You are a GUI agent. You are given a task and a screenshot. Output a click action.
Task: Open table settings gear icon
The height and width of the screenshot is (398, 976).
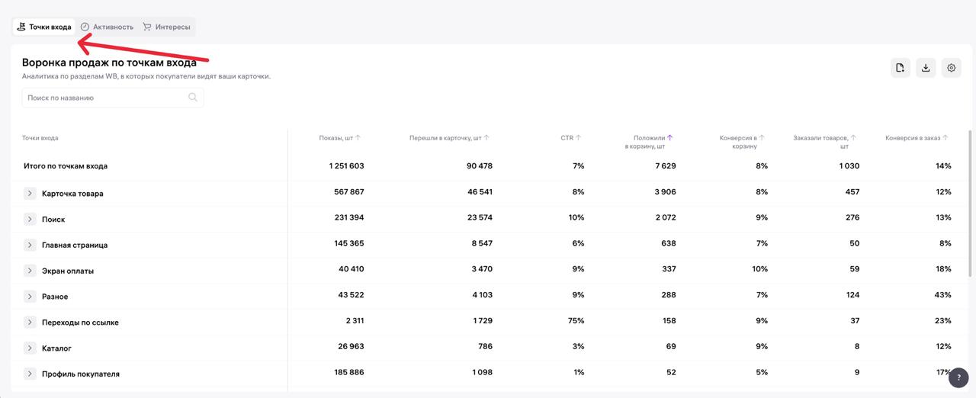952,68
